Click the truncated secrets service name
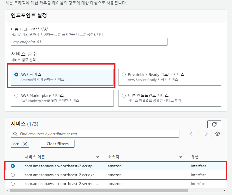 61,184
